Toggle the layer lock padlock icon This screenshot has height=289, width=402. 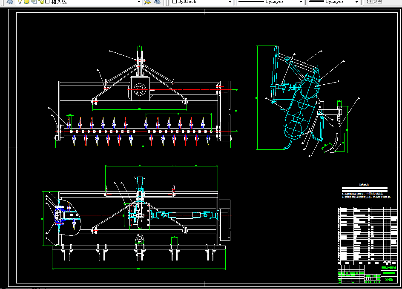click(42, 2)
